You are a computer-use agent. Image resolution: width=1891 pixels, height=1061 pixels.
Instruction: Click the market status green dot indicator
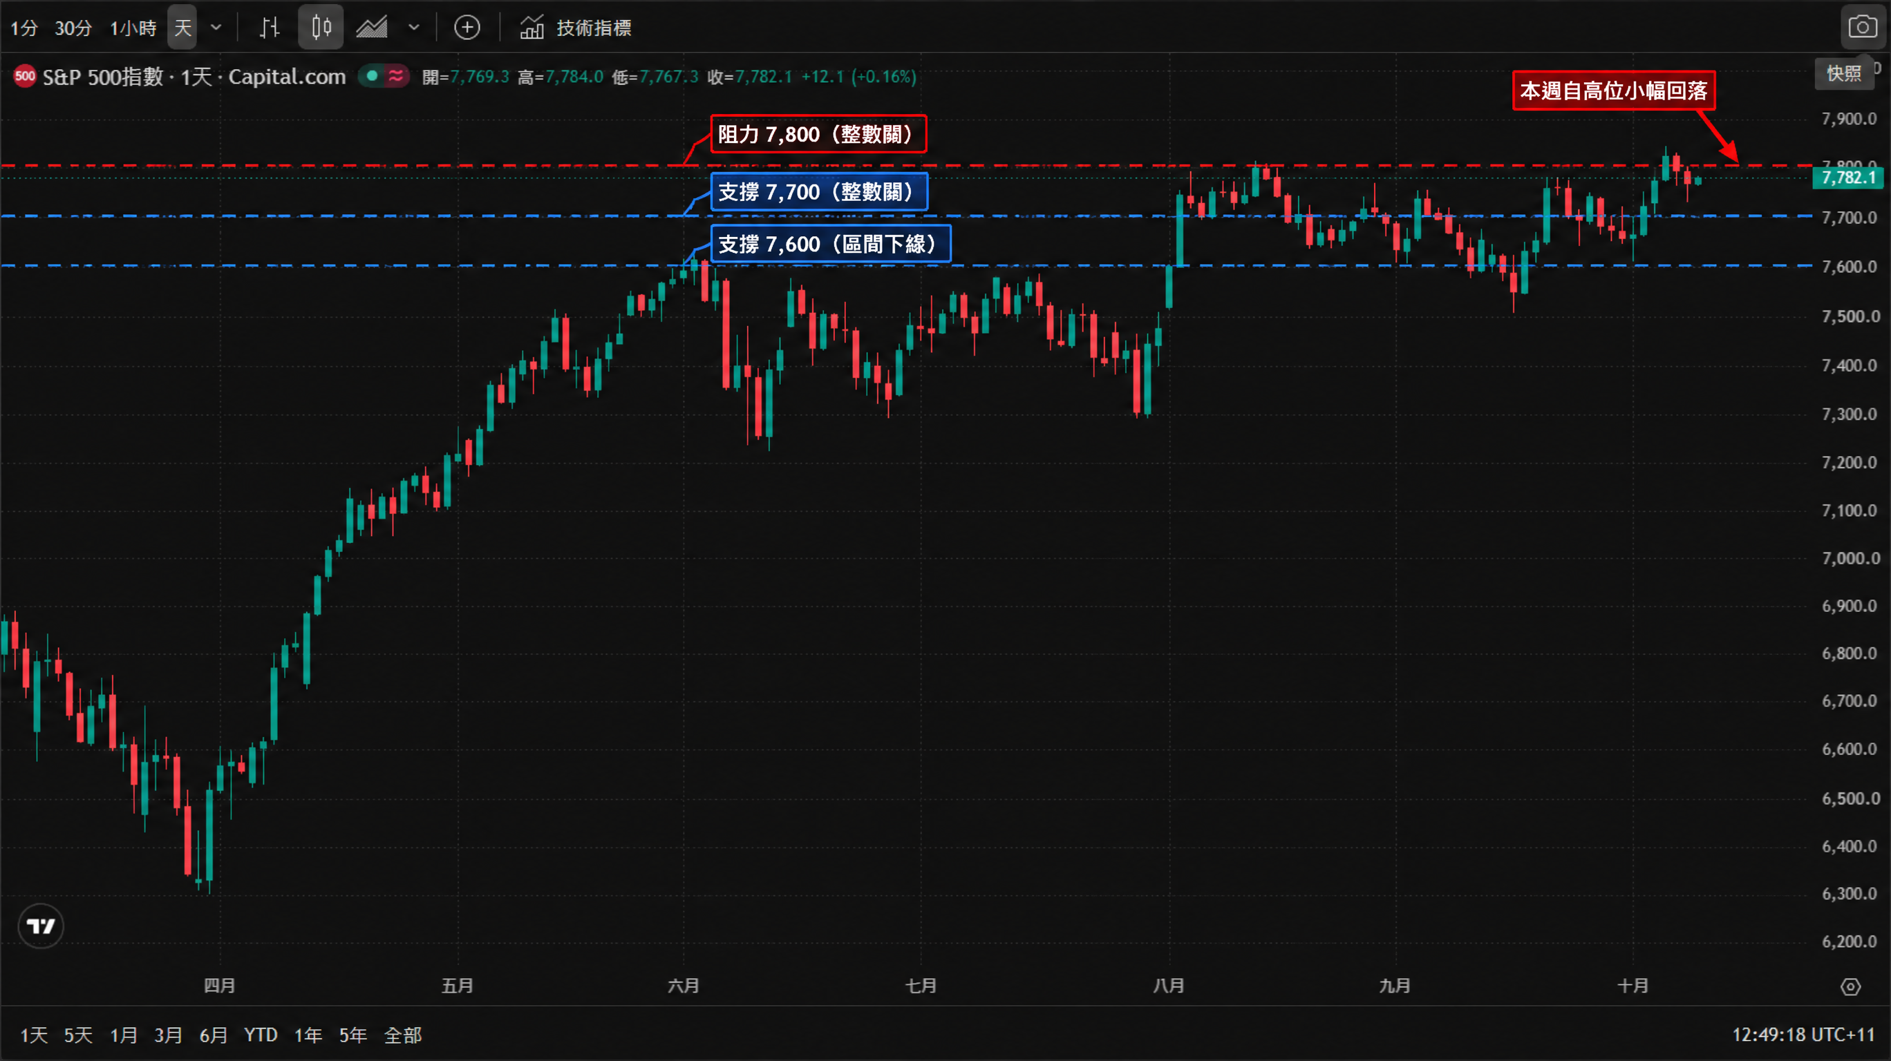point(372,75)
